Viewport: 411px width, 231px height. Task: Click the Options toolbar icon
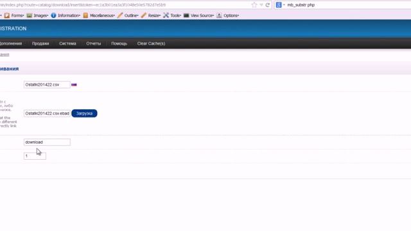click(x=219, y=15)
